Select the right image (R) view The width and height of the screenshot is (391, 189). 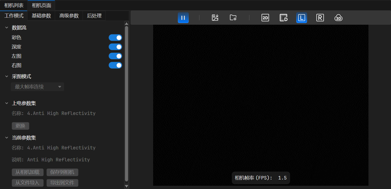pyautogui.click(x=320, y=18)
